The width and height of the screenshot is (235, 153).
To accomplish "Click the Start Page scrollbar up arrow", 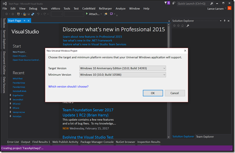I will [169, 25].
